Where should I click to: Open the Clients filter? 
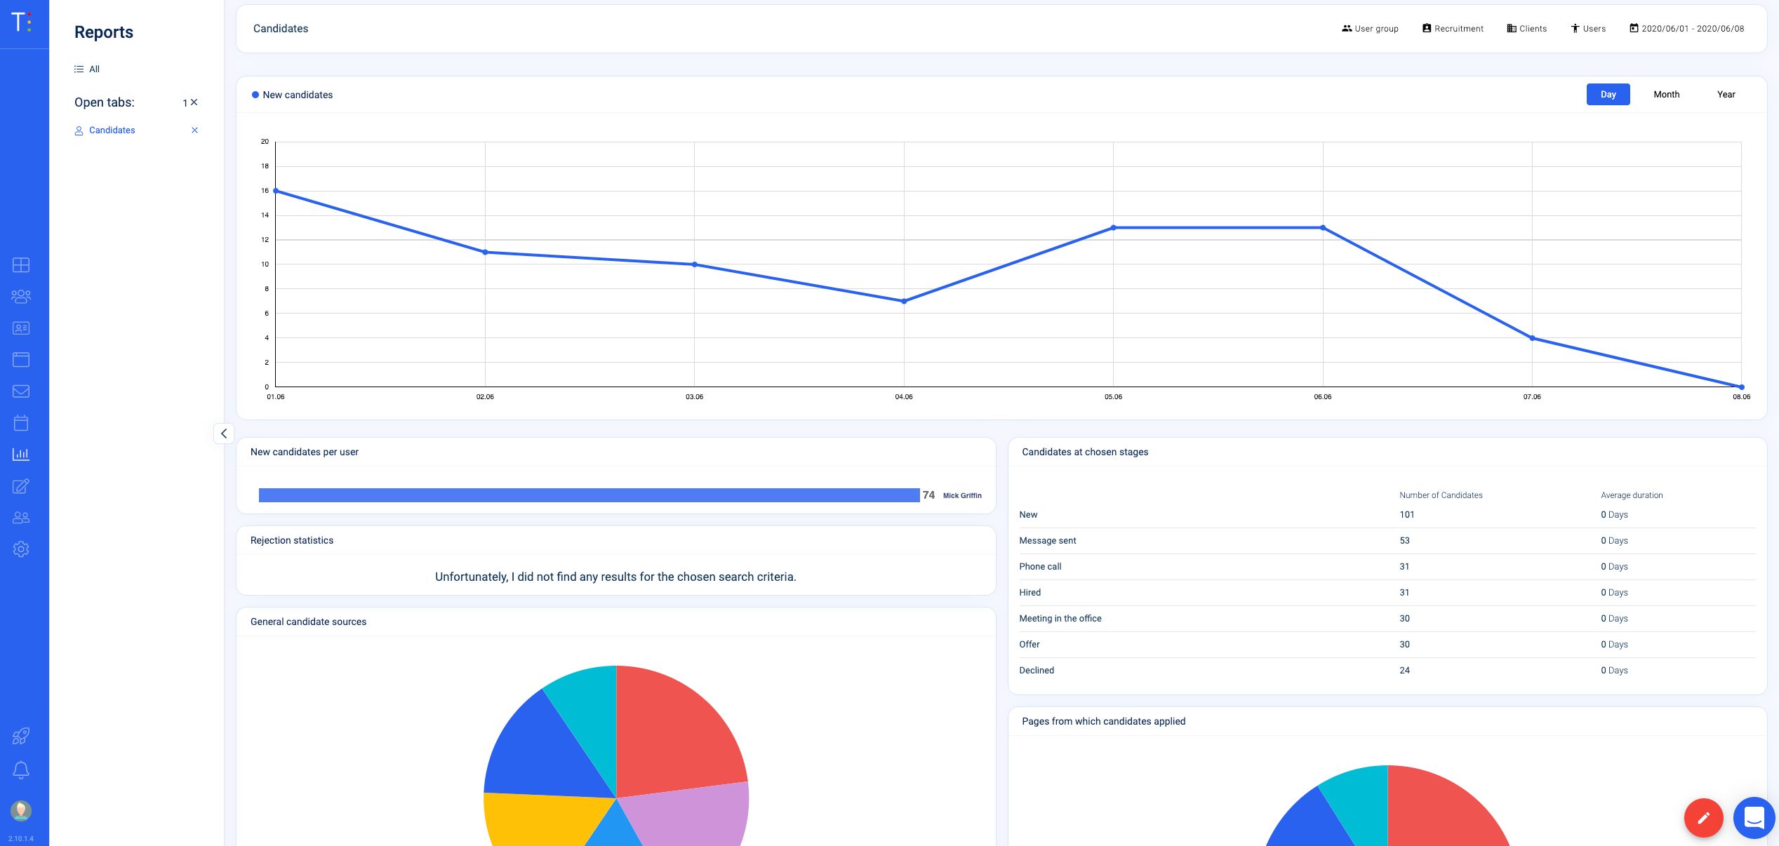pyautogui.click(x=1527, y=29)
